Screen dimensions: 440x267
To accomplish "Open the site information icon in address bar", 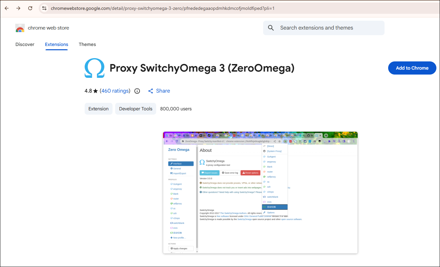I will [x=44, y=8].
